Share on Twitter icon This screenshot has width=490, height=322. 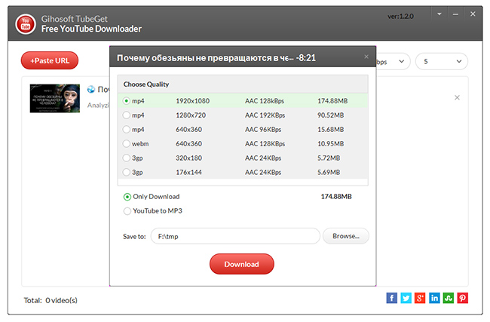click(x=406, y=298)
